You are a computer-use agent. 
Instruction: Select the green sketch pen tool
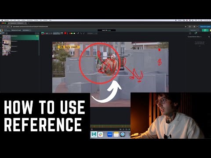(42, 33)
